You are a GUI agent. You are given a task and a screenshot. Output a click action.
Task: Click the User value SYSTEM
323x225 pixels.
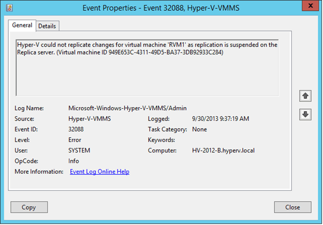click(79, 151)
